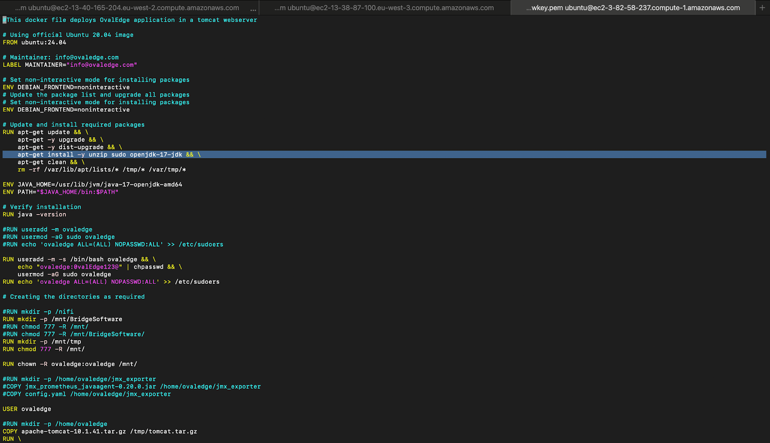Click the RUN java -version line

(x=35, y=215)
